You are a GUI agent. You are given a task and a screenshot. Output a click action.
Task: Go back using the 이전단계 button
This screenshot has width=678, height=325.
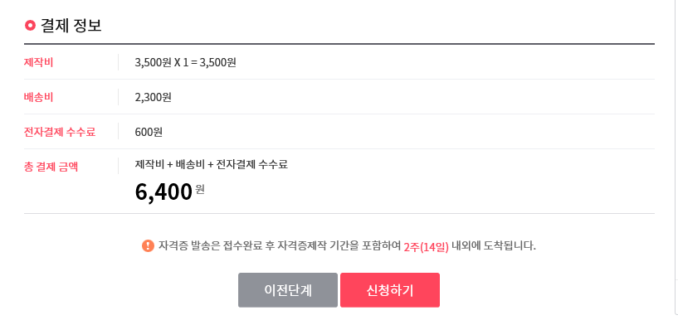287,290
